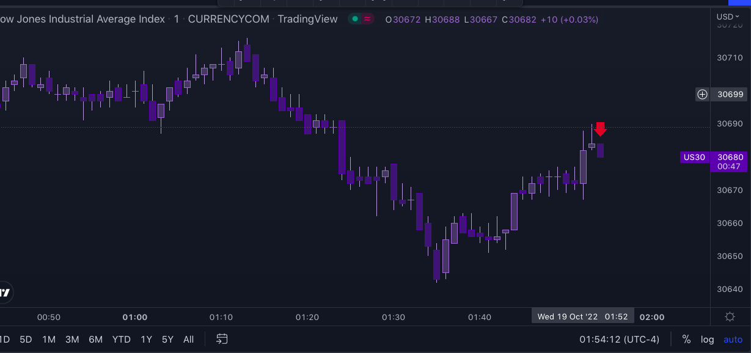Click the Wed 19 Oct '22 axis label
This screenshot has width=751, height=353.
point(581,316)
